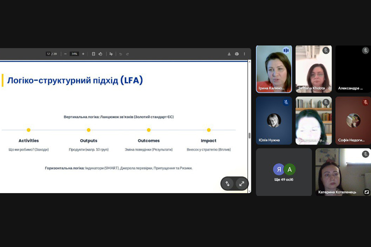Select Ірина Калино speaker video tile
The width and height of the screenshot is (371, 247).
point(274,69)
